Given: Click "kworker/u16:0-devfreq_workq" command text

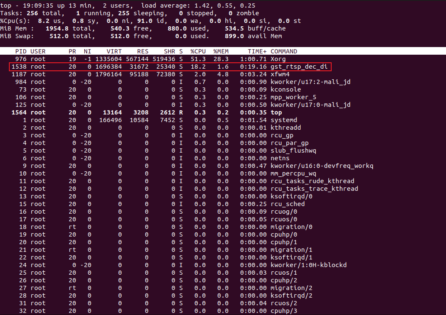Looking at the screenshot, I should click(x=322, y=166).
